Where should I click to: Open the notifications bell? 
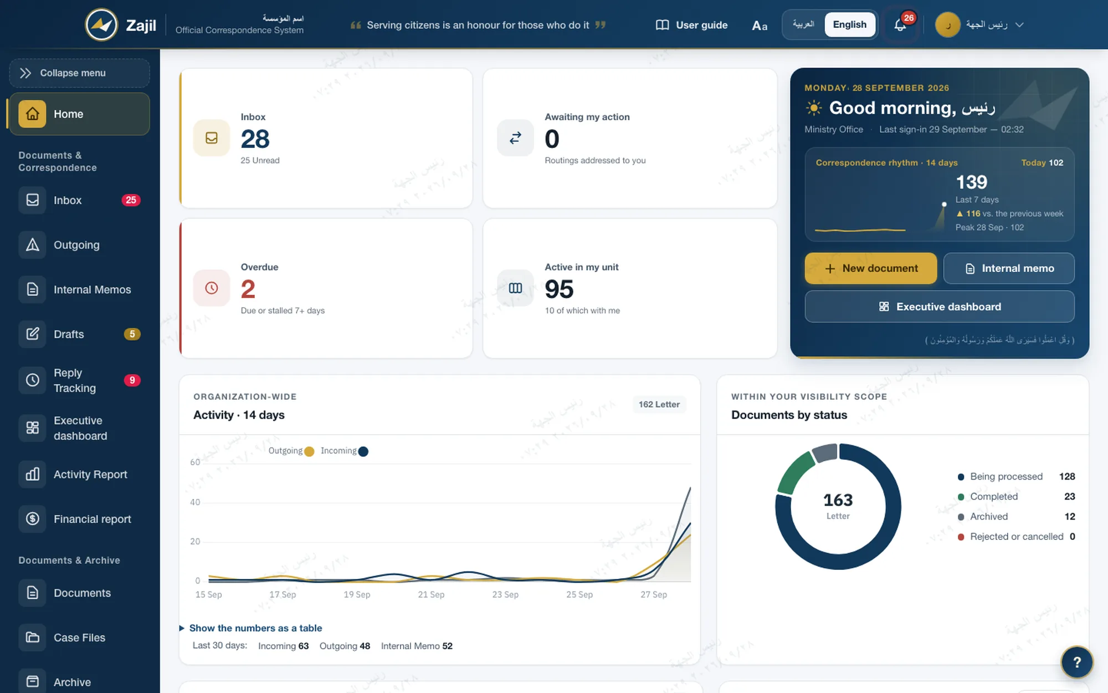click(x=901, y=25)
